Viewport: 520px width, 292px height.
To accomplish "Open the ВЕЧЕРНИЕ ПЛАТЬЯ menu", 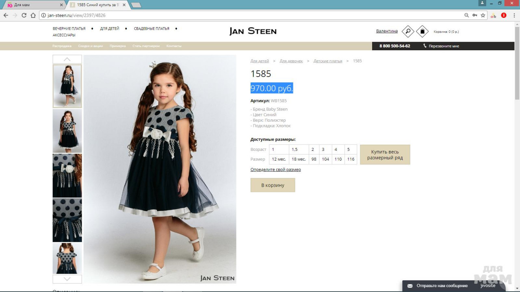I will (x=69, y=29).
